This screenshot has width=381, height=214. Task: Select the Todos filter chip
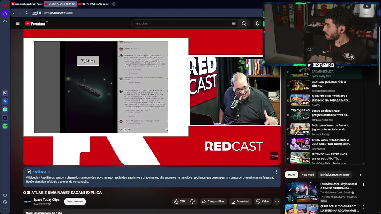291,175
